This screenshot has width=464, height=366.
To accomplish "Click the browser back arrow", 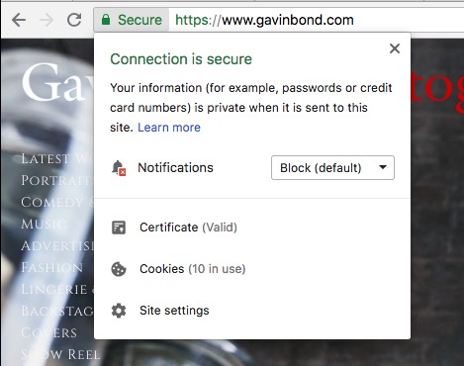I will point(19,20).
